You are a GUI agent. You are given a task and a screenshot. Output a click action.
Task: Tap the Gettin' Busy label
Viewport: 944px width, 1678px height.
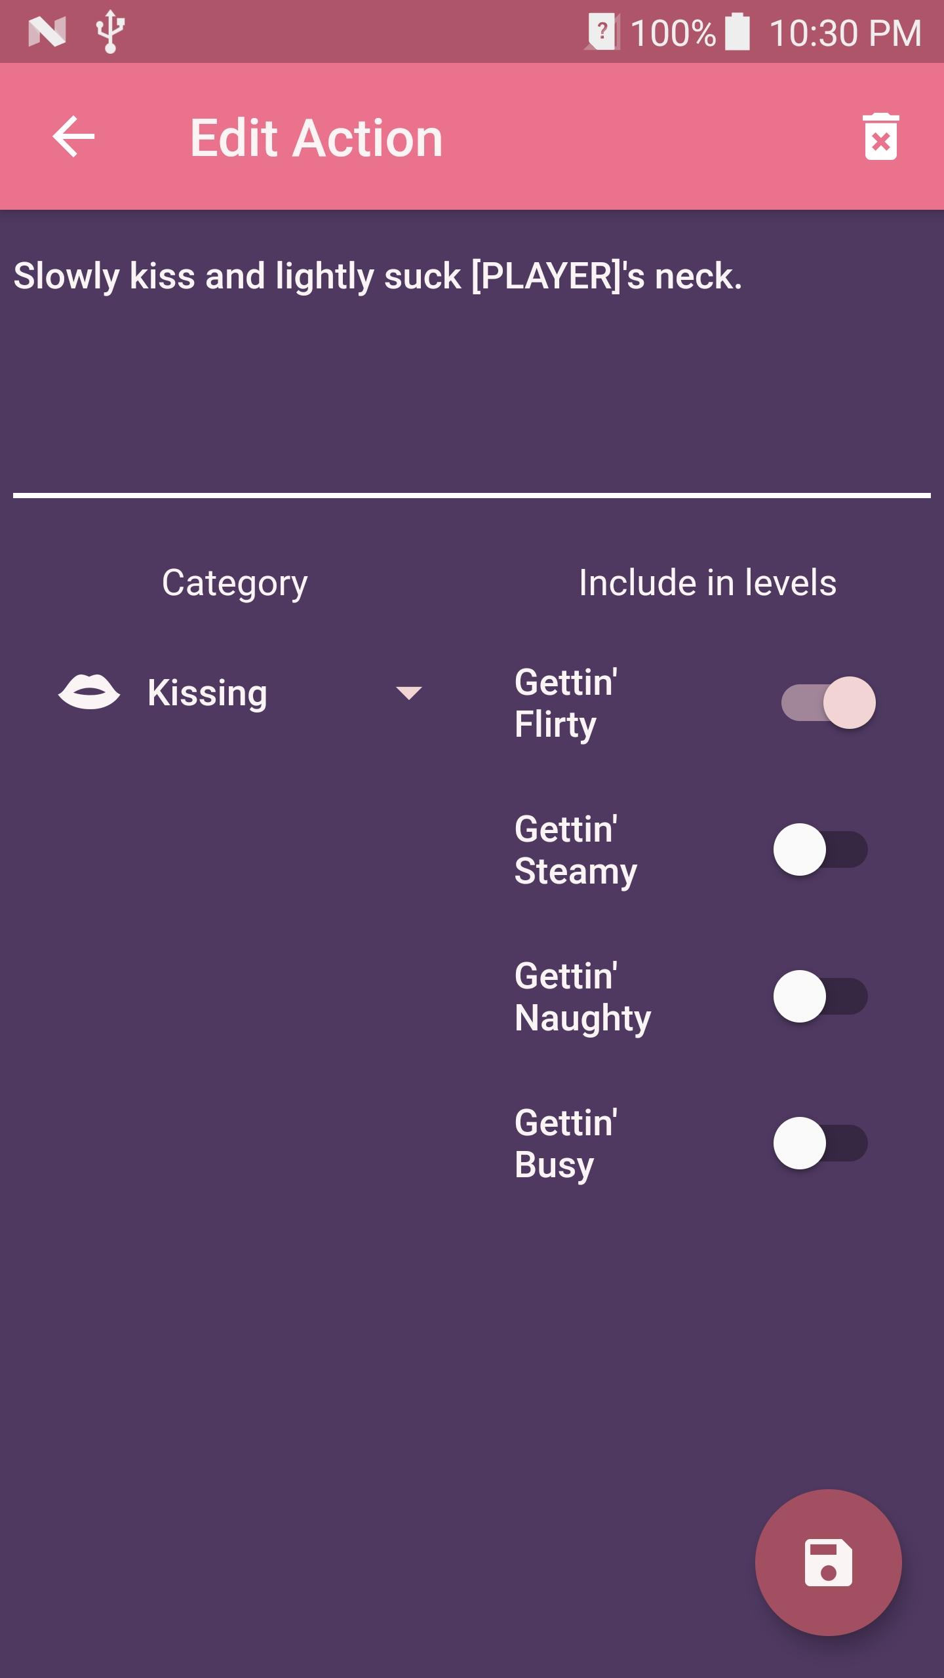[566, 1143]
